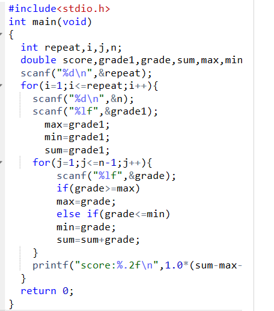Click the 'sum=sum+grade;' statement

pyautogui.click(x=98, y=240)
